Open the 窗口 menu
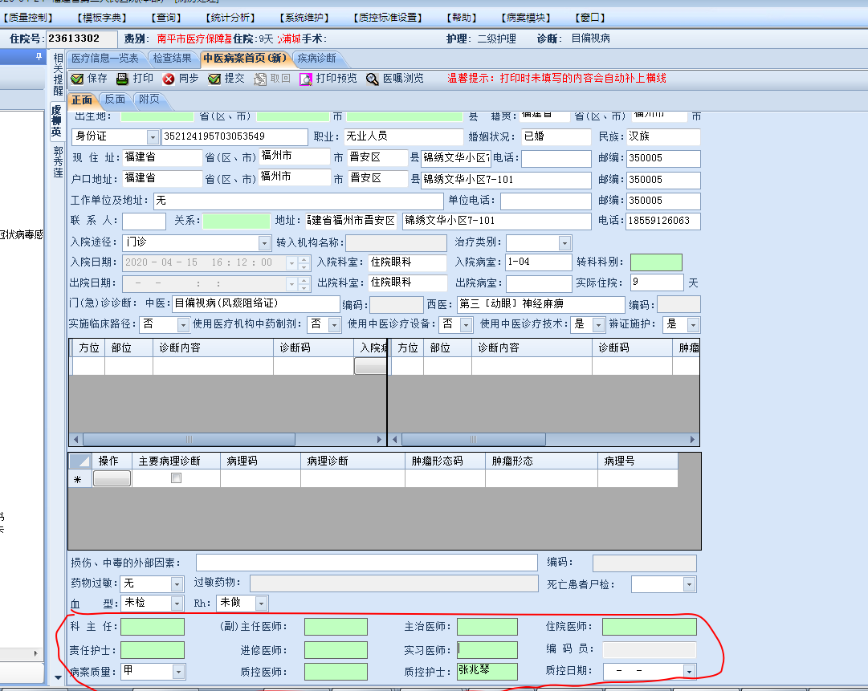The width and height of the screenshot is (868, 691). click(590, 18)
